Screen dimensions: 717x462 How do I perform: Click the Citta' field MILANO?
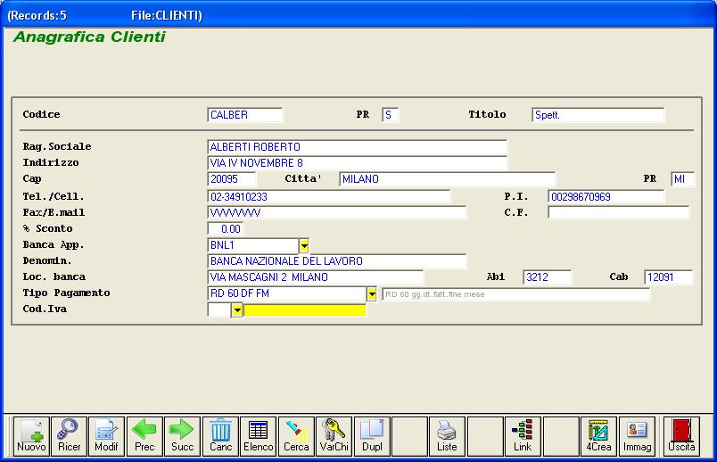447,179
